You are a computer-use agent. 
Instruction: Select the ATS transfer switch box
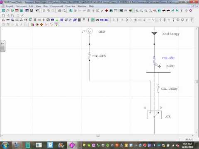[x=154, y=115]
